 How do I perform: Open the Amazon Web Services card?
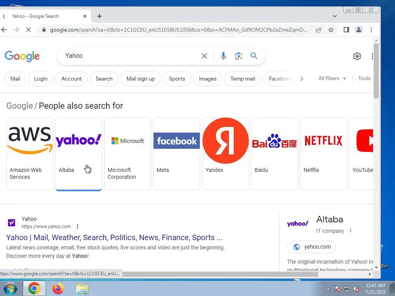pos(30,153)
